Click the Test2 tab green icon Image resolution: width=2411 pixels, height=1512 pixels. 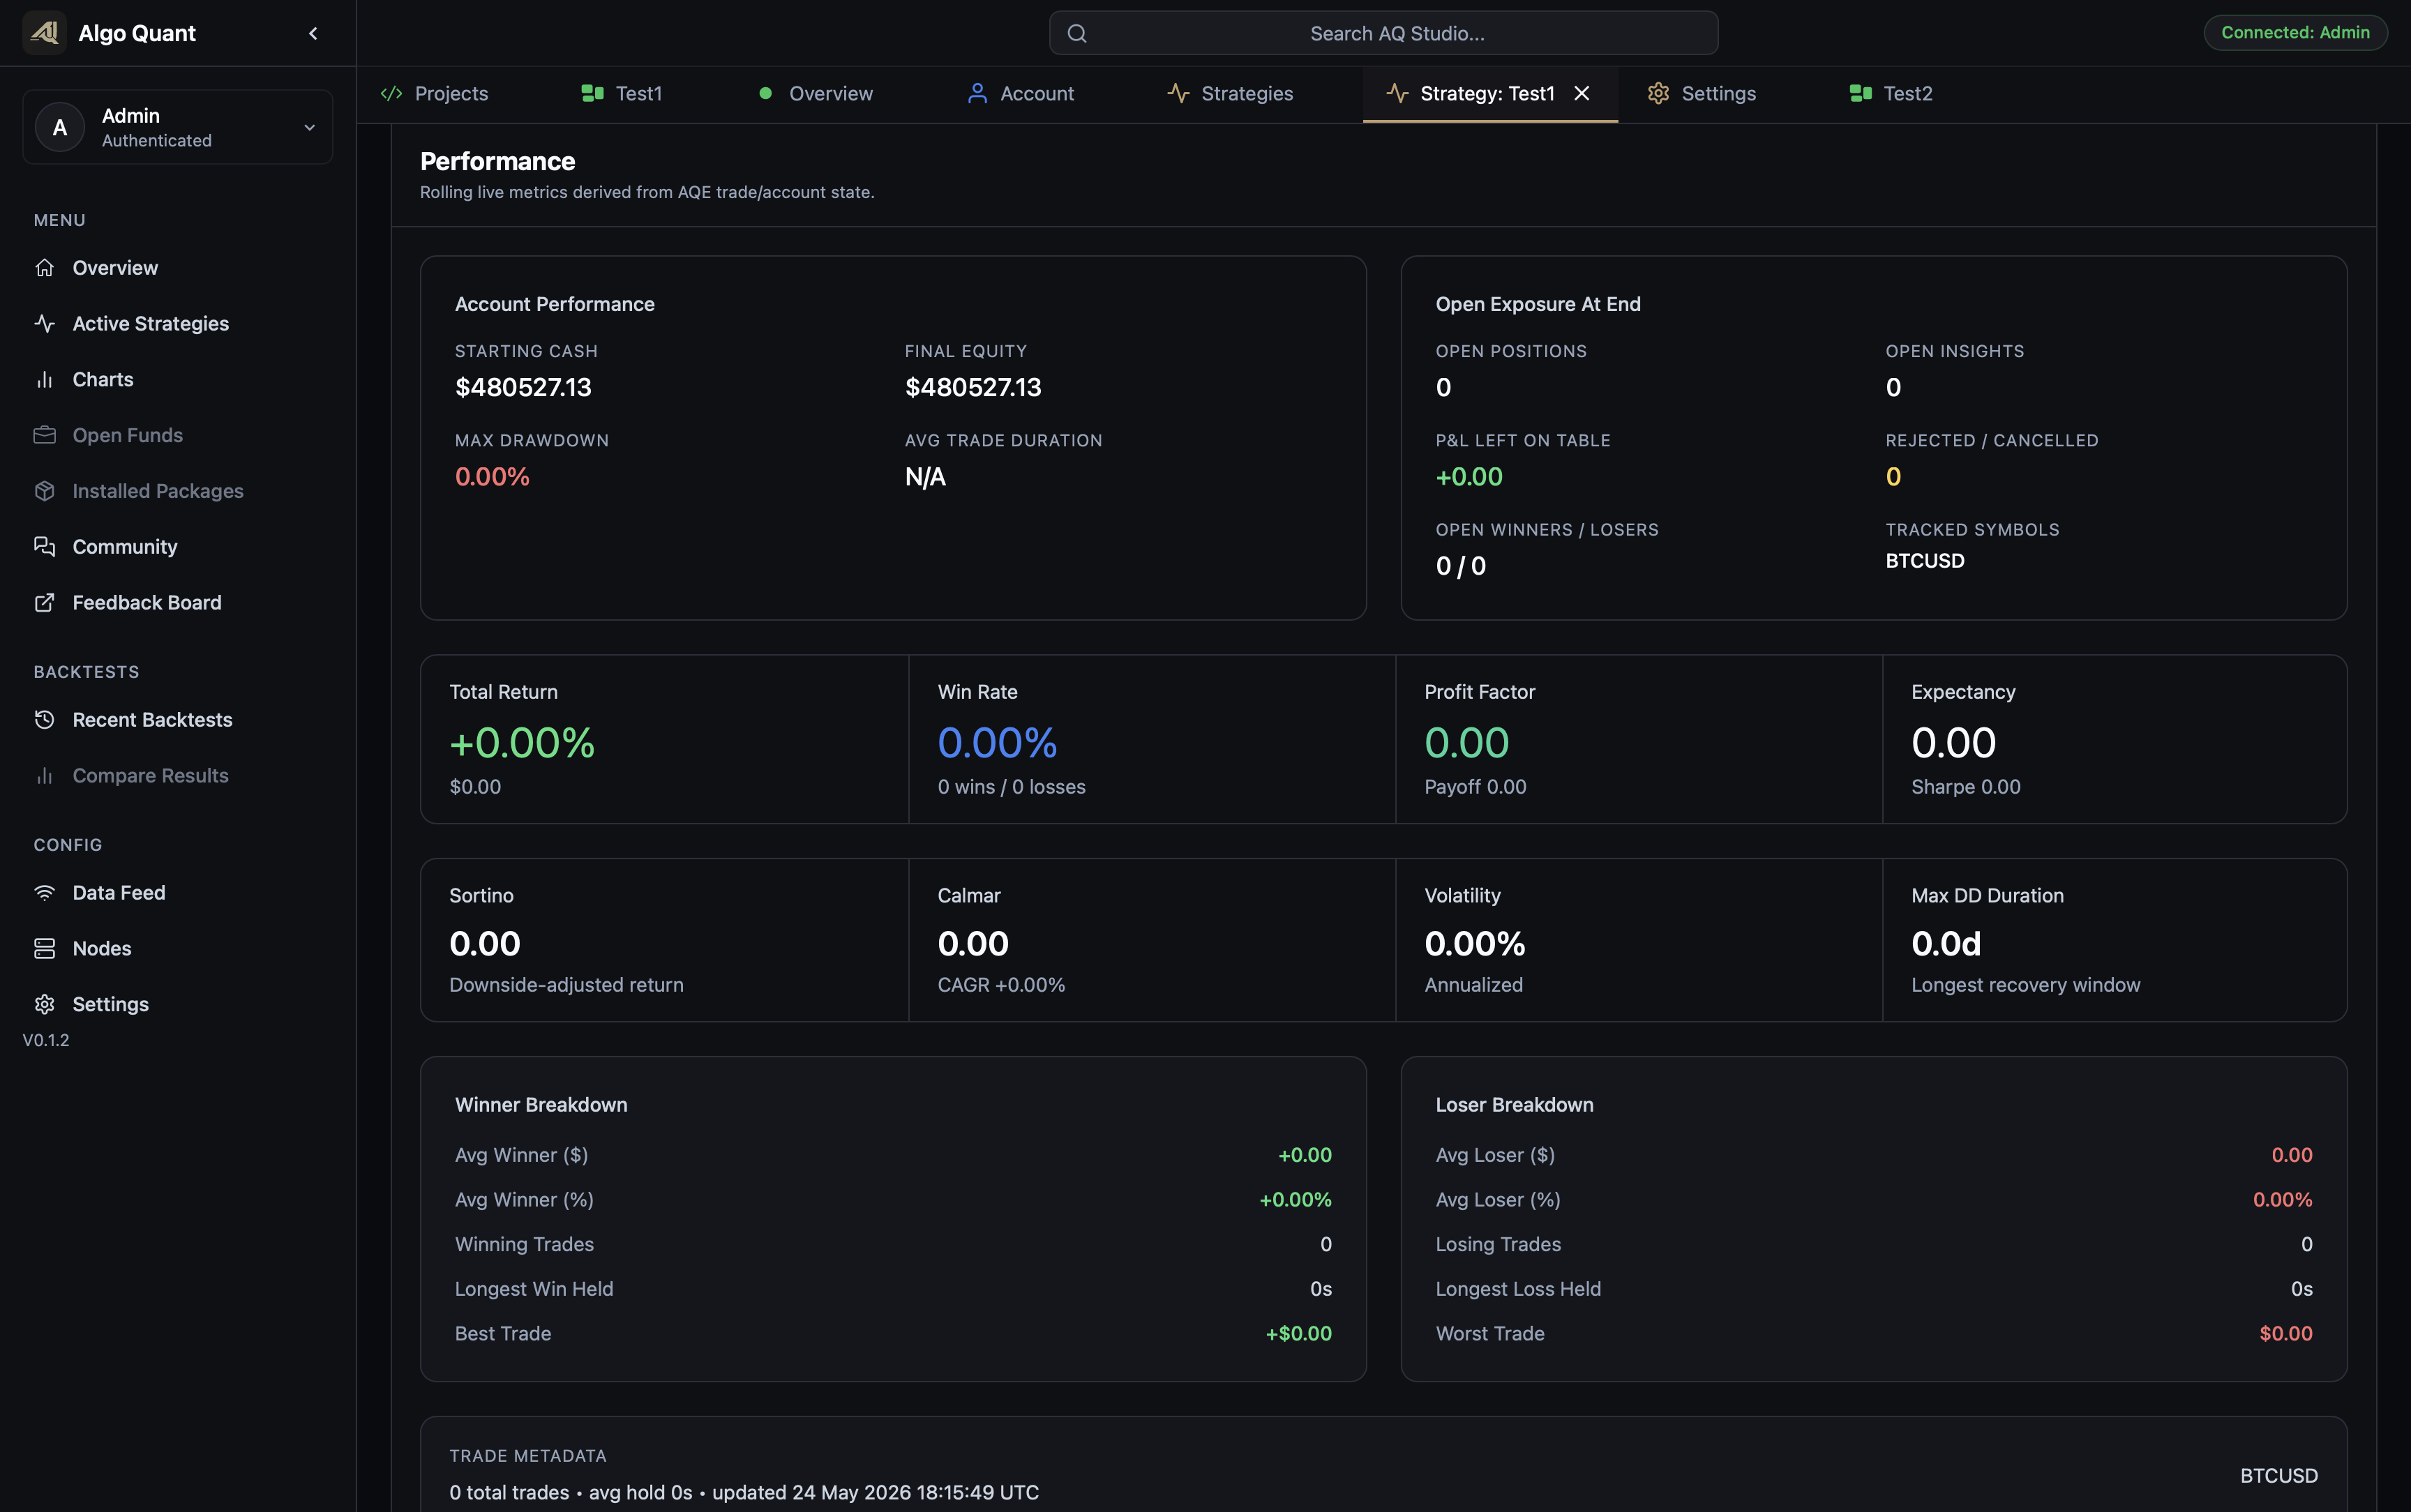(x=1860, y=93)
